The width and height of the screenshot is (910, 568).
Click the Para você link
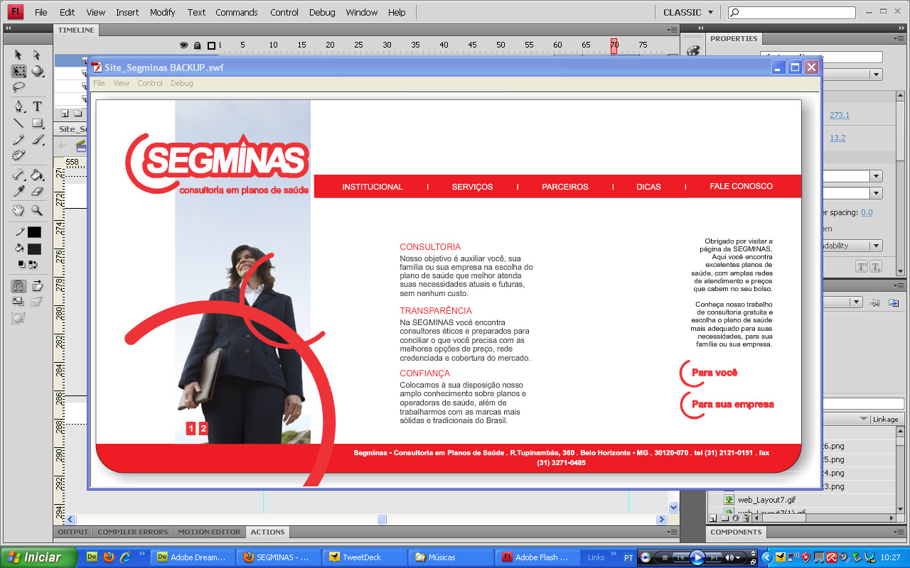click(714, 373)
